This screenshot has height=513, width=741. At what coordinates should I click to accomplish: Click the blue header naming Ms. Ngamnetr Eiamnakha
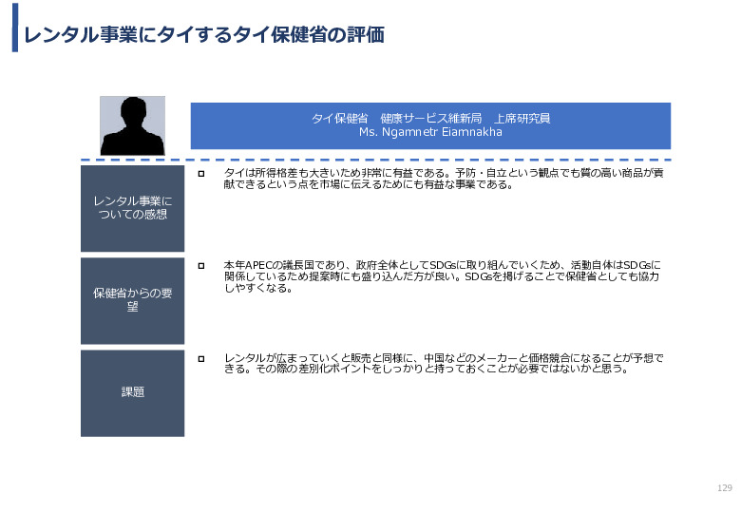pos(430,125)
